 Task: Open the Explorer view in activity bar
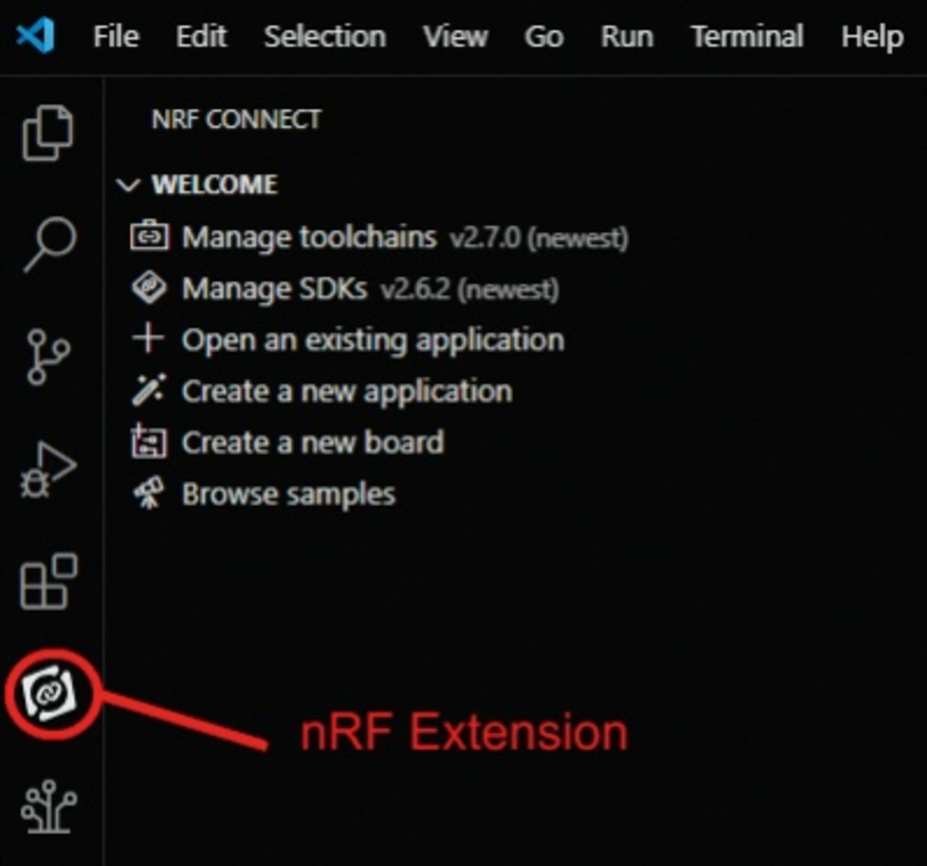click(48, 133)
